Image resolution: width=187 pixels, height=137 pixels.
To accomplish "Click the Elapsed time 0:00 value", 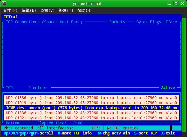I will pyautogui.click(x=78, y=123).
